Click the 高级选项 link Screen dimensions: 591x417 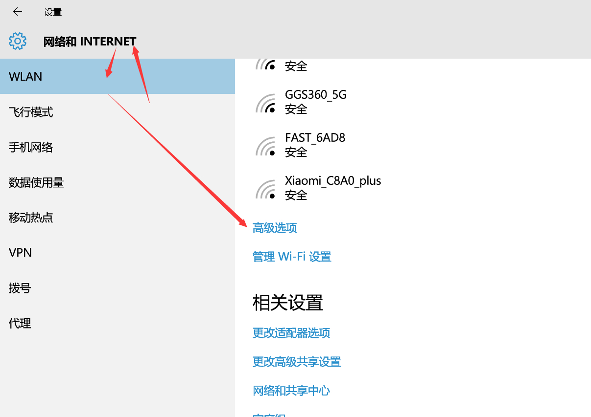(x=275, y=228)
